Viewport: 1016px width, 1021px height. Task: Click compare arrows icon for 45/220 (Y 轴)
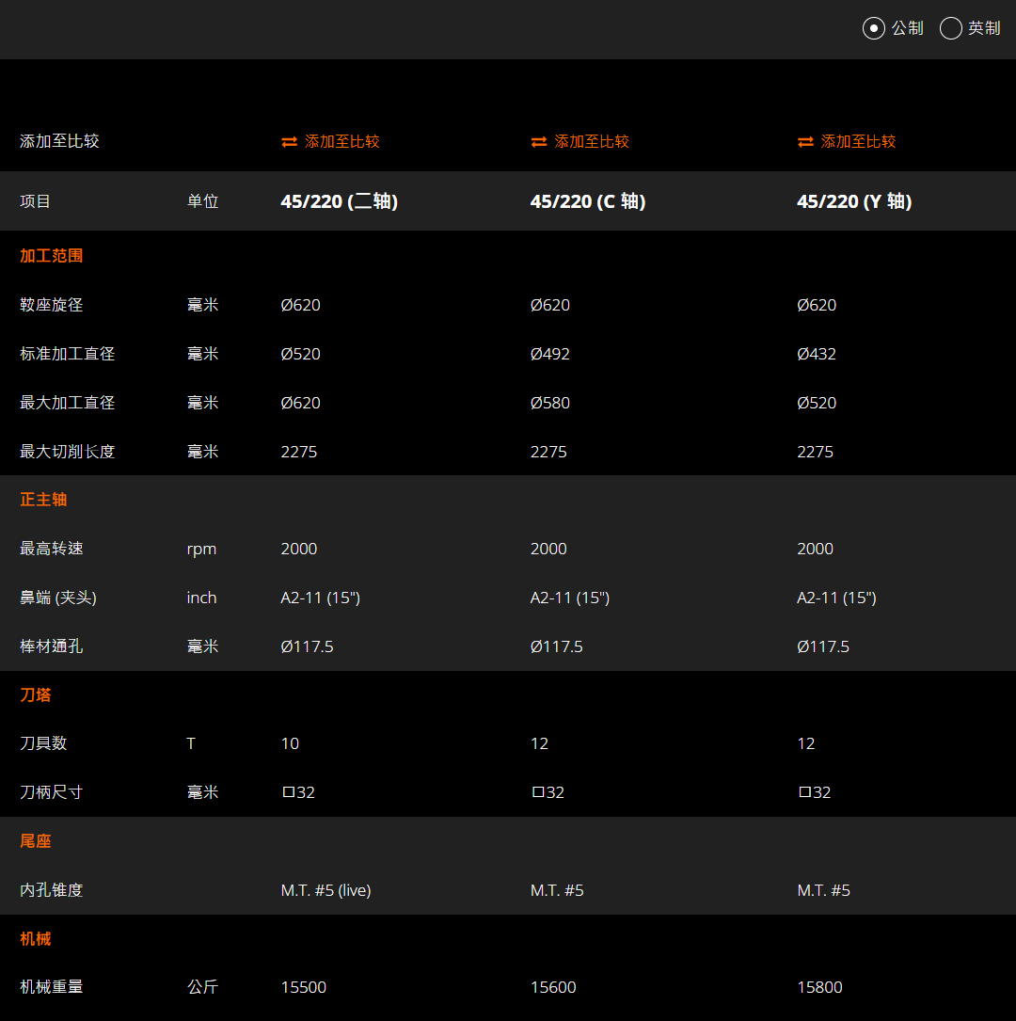805,142
